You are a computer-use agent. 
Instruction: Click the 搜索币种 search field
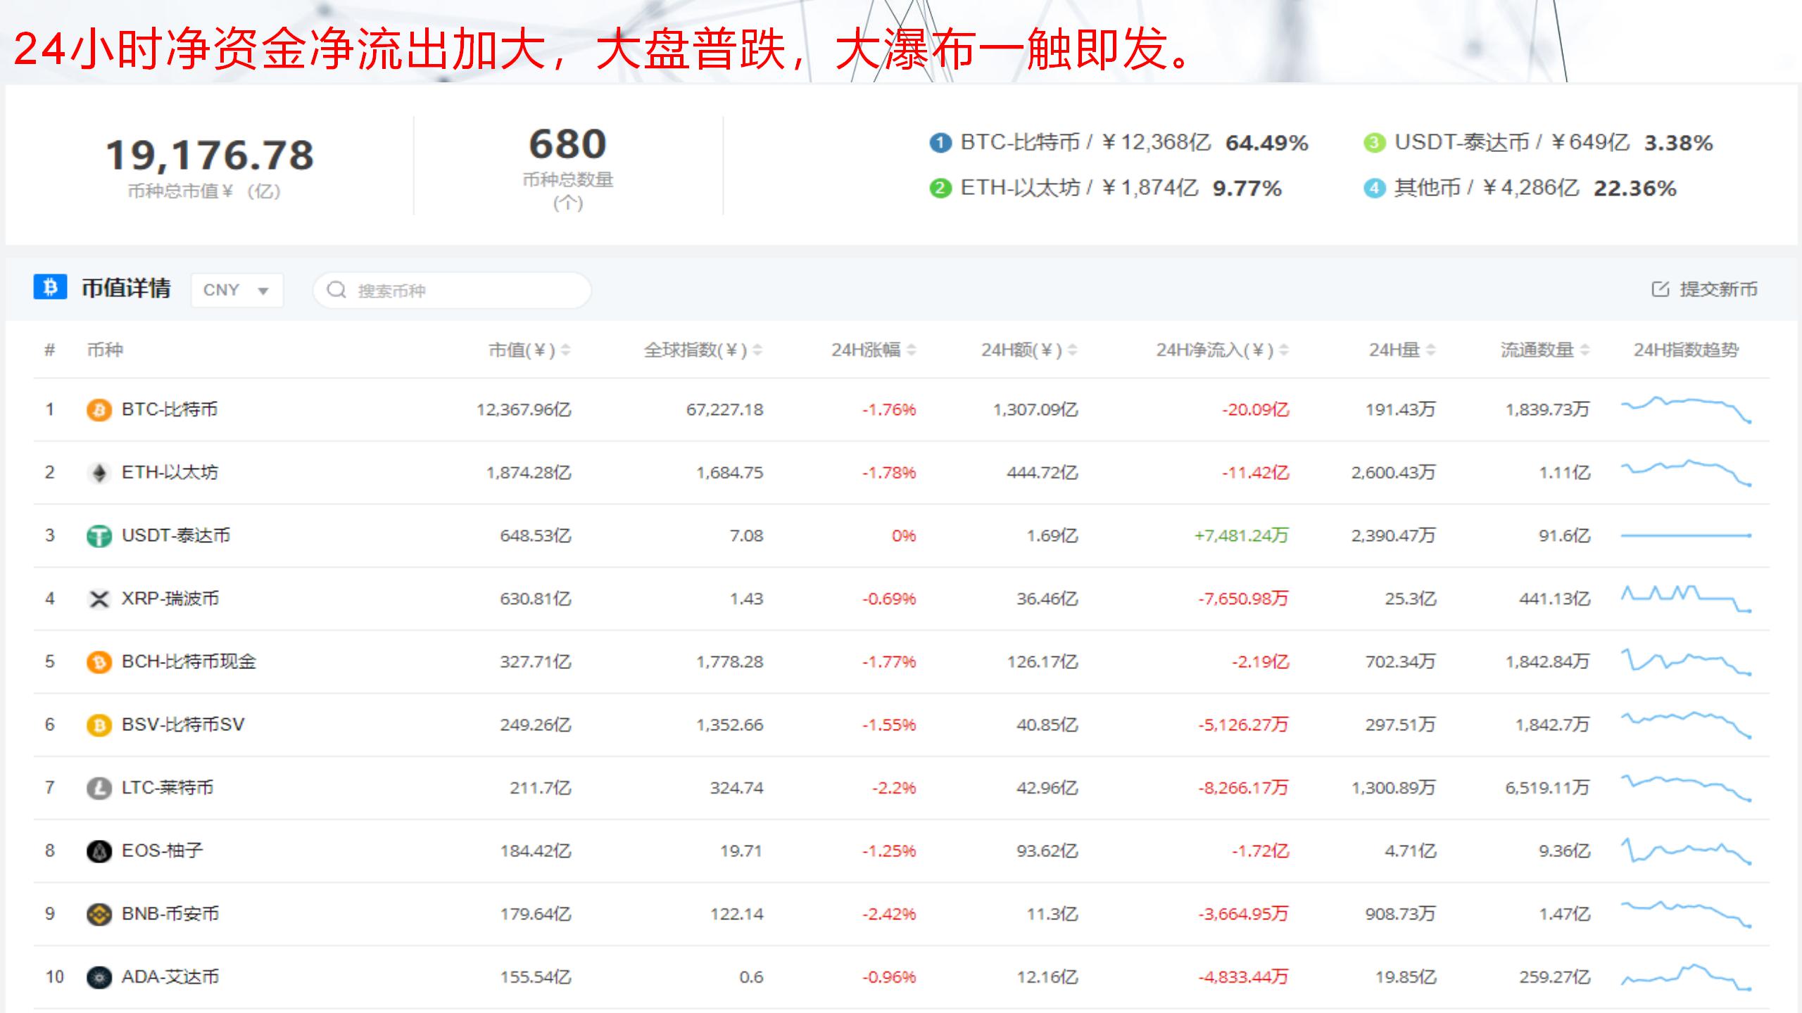pyautogui.click(x=452, y=290)
